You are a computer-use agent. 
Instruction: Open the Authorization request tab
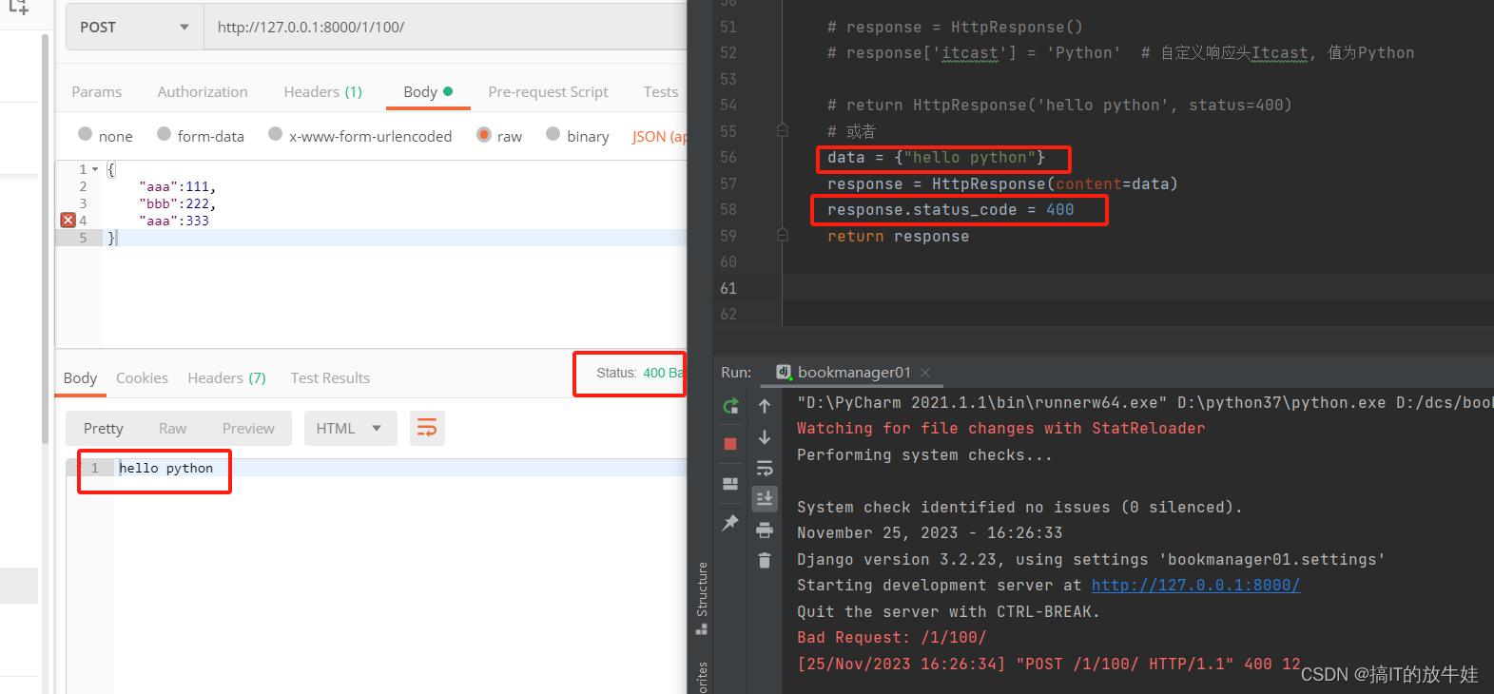(203, 92)
